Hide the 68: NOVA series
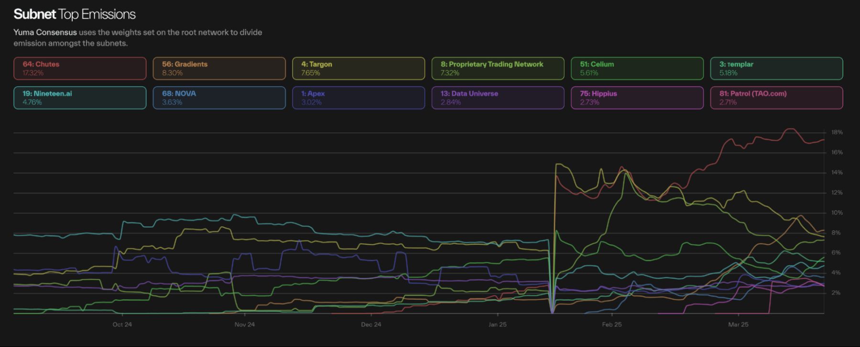Viewport: 860px width, 347px height. [x=219, y=98]
